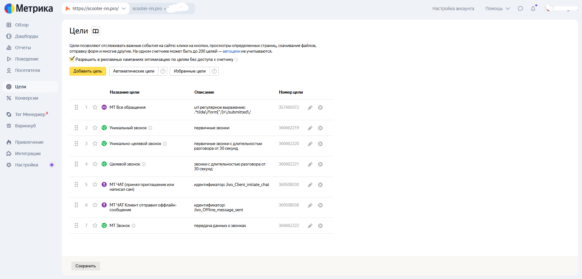
Task: Open the Помощь dropdown menu
Action: coord(497,9)
